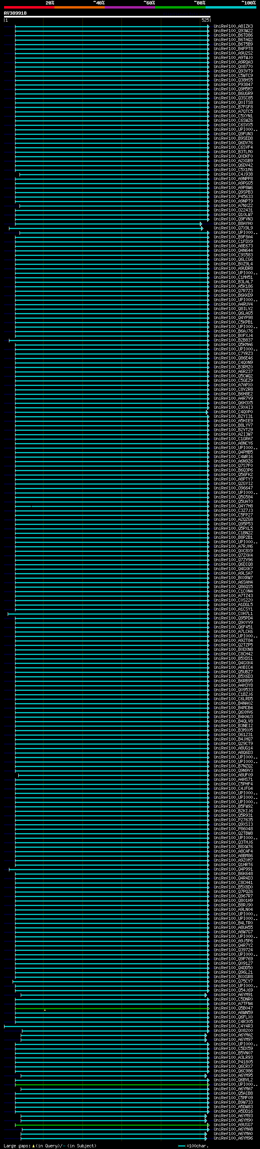Select hit label UniRef100_Q7ZXK4
The image size is (260, 1149).
(x=233, y=555)
